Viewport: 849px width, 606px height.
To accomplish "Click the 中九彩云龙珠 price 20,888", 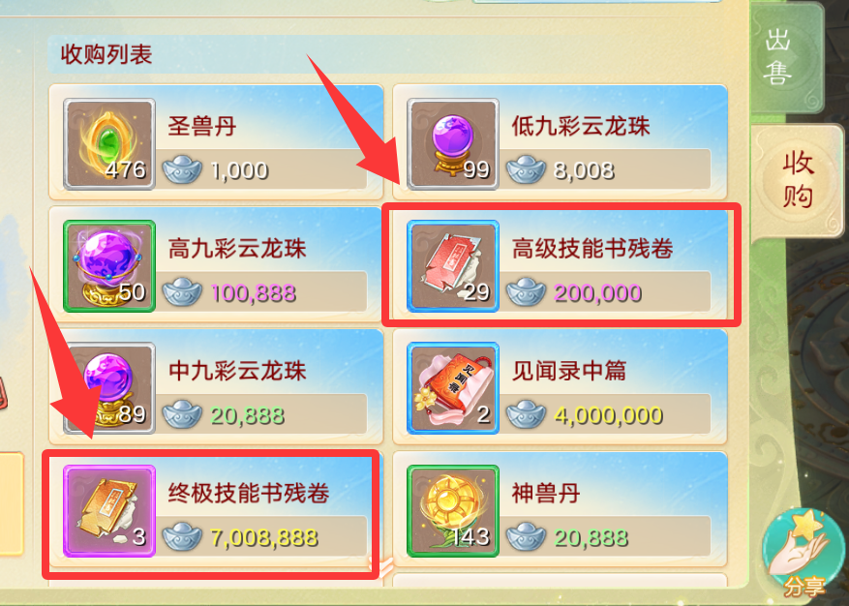I will 248,415.
